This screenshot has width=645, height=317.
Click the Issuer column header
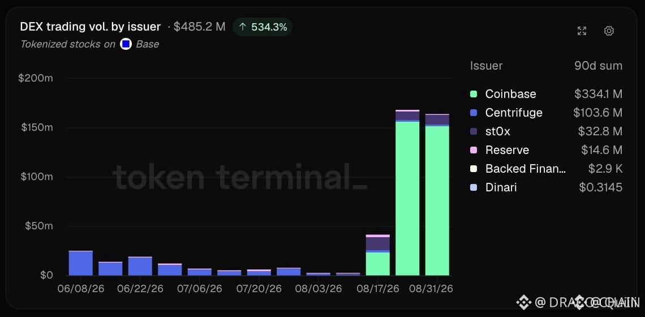pyautogui.click(x=486, y=66)
